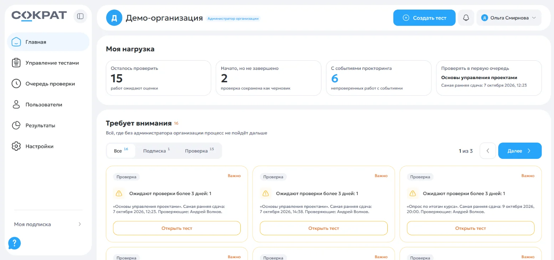This screenshot has width=554, height=260.
Task: Open the help question mark bubble
Action: pyautogui.click(x=15, y=243)
